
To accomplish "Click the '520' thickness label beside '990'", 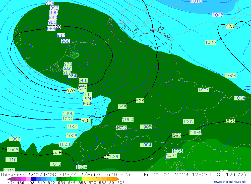I will (x=71, y=91).
